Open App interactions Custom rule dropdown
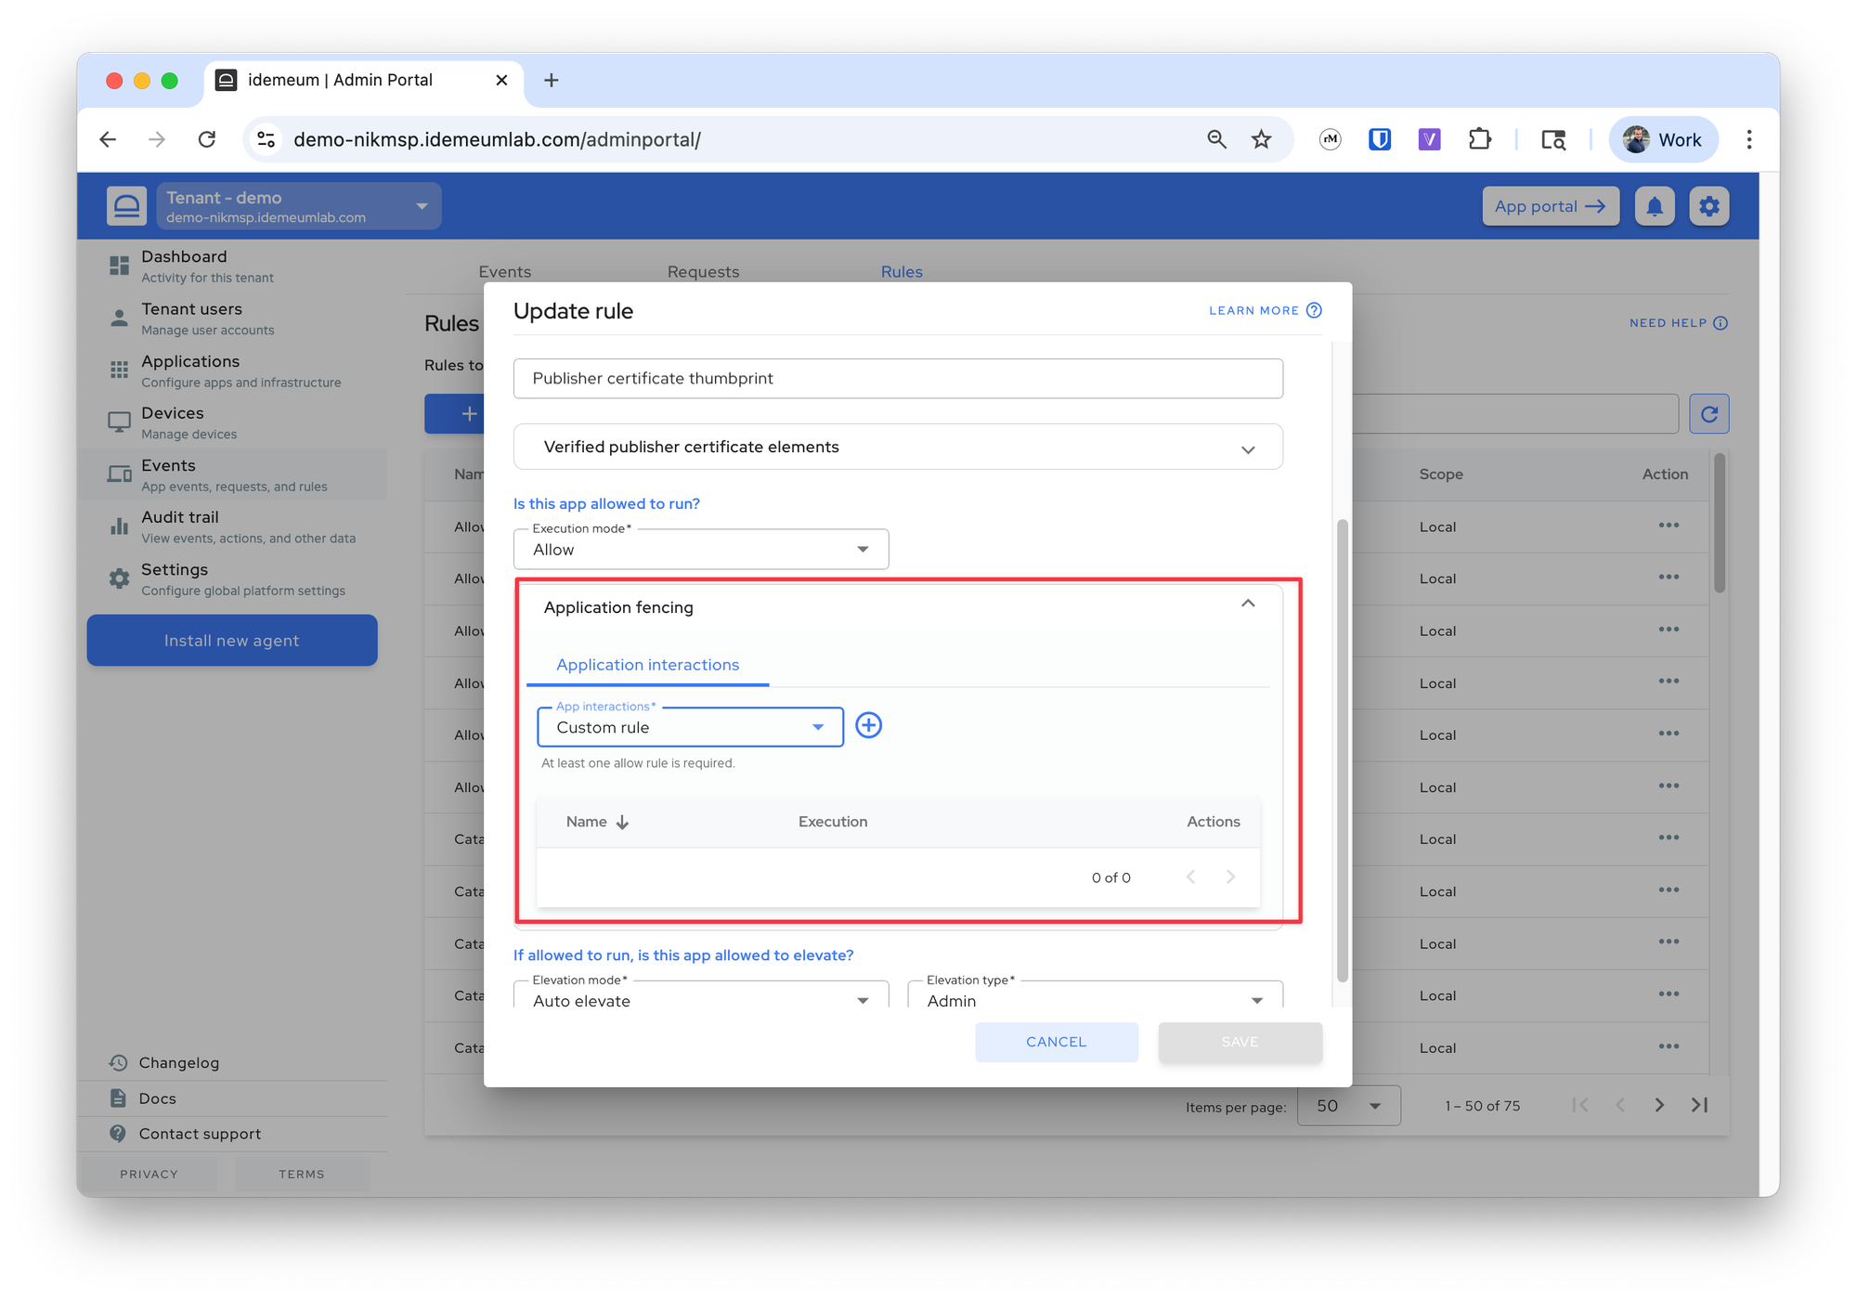1857x1299 pixels. click(x=690, y=727)
